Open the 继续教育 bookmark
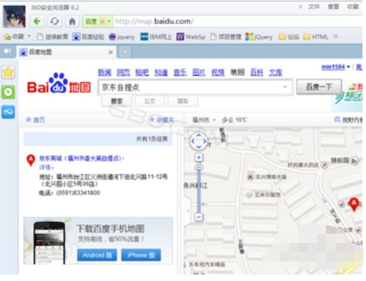Viewport: 366px width, 281px height. tap(52, 37)
